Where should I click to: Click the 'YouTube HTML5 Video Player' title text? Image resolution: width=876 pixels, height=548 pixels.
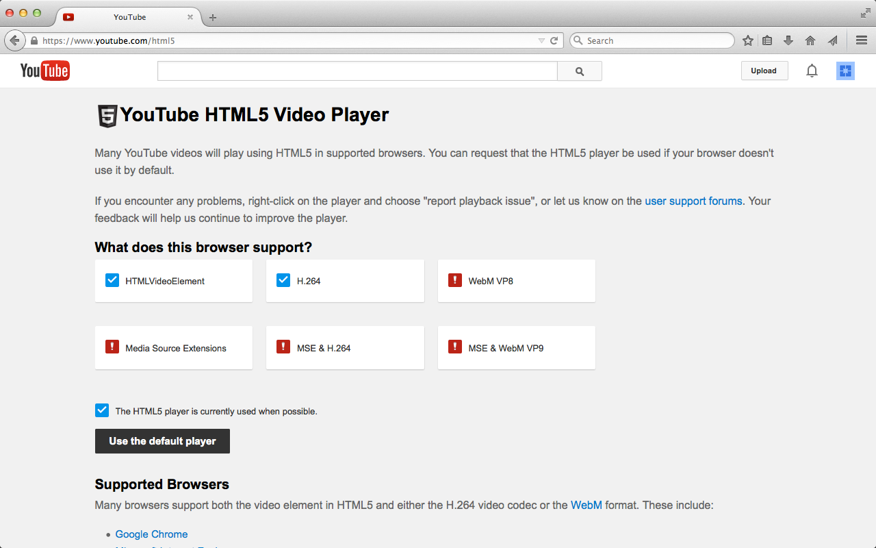(255, 115)
